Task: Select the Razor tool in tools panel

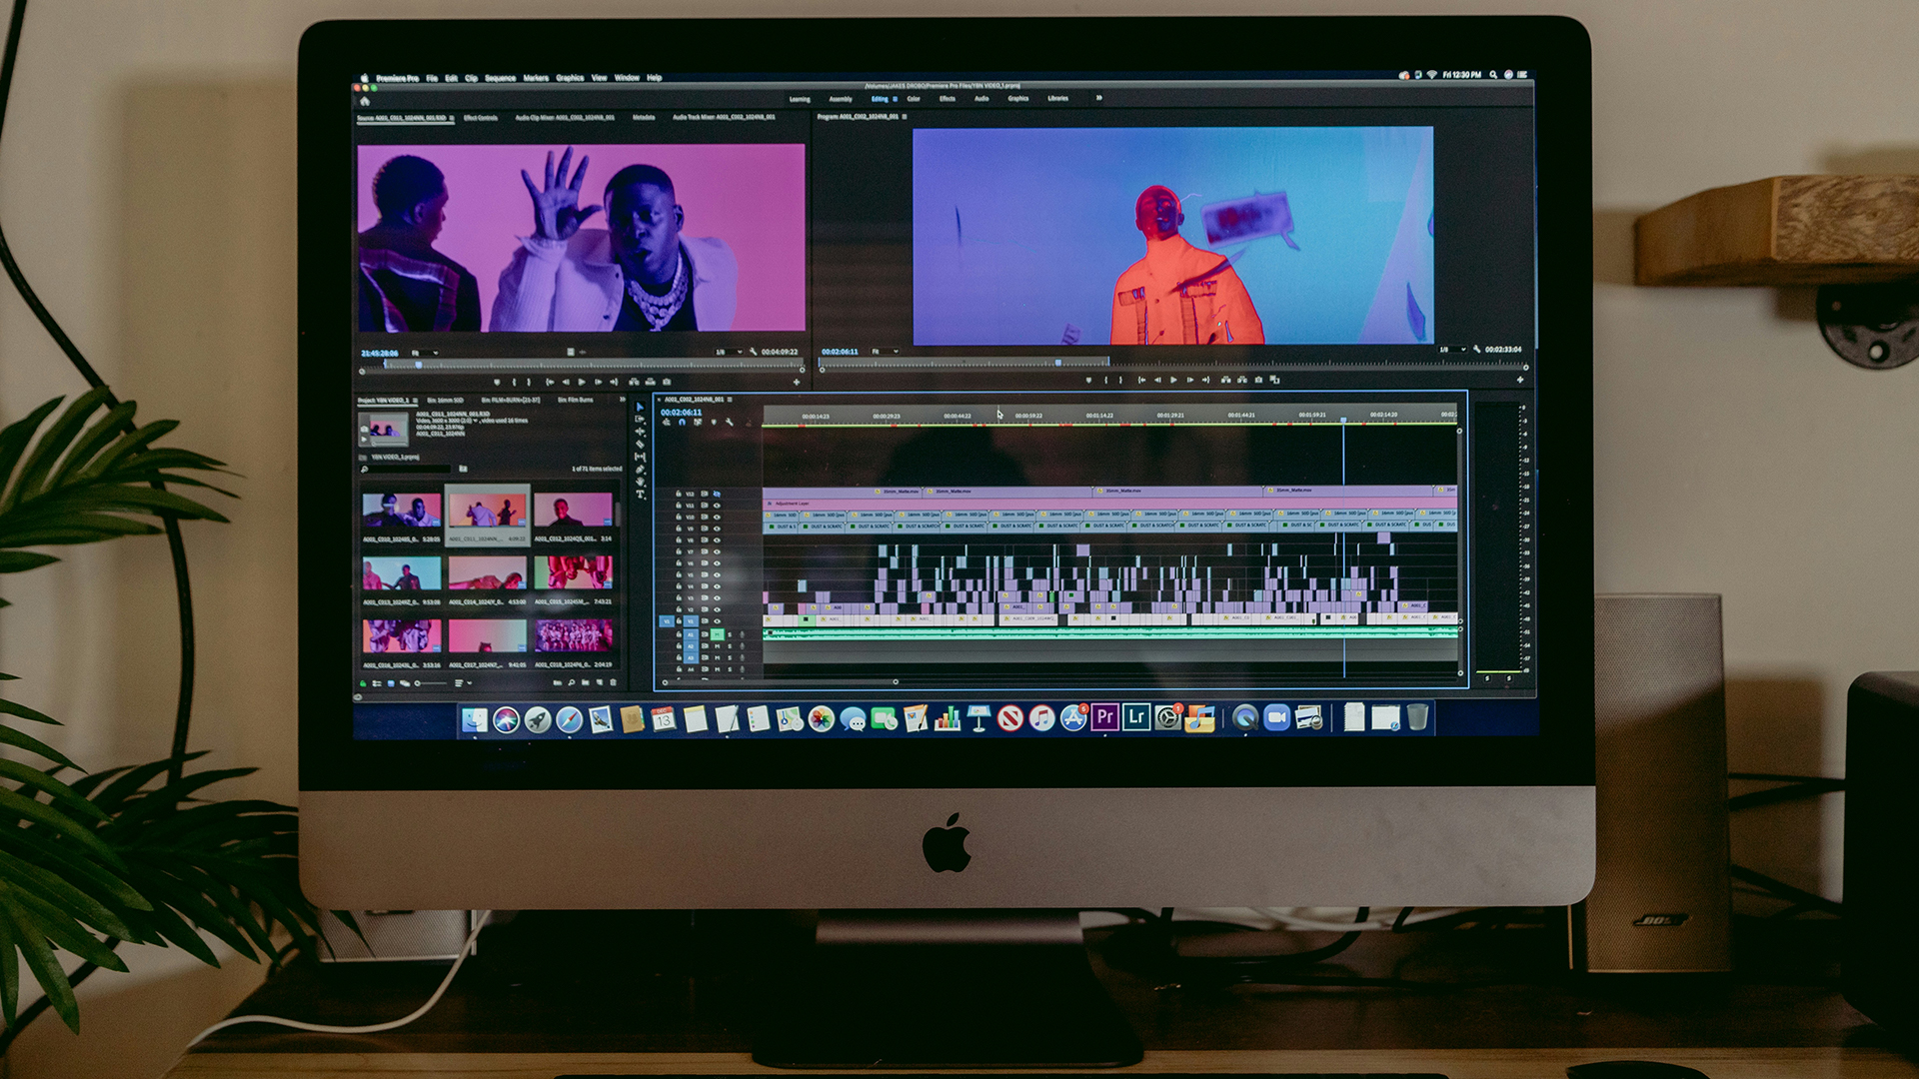Action: pyautogui.click(x=640, y=444)
